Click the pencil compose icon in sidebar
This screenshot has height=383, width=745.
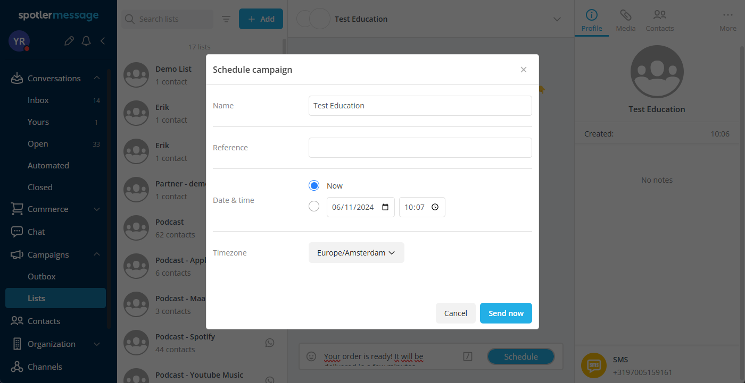(69, 41)
